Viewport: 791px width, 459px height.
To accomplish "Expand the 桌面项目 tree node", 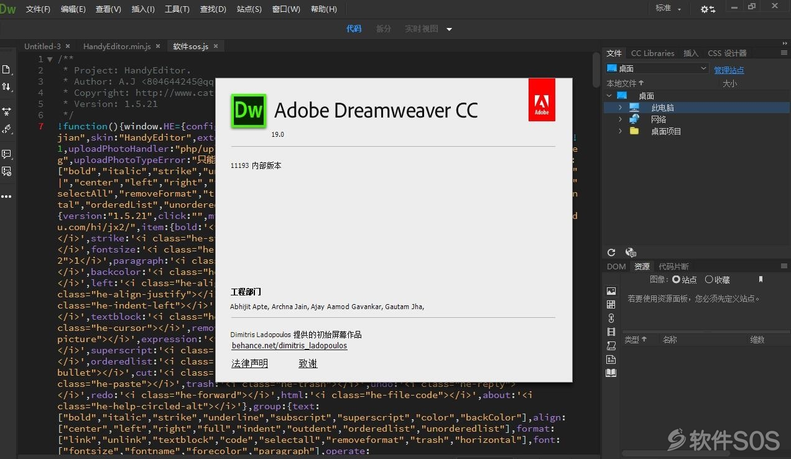I will coord(620,131).
